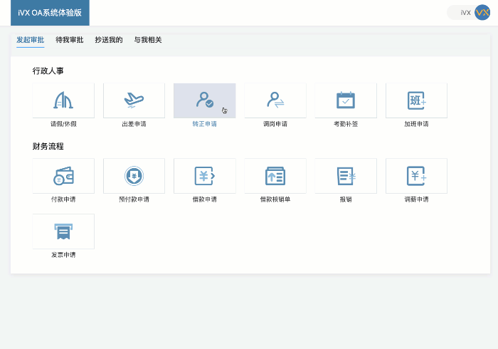Viewport: 498px width, 349px height.
Task: Open the 借款核销单 document icon
Action: click(x=275, y=176)
